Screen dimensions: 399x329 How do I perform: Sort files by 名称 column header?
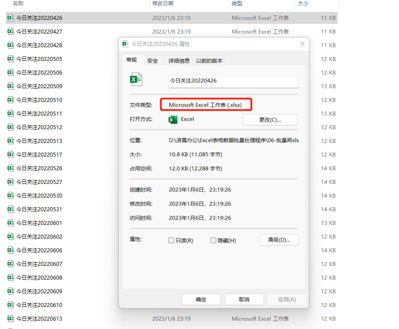click(x=18, y=4)
